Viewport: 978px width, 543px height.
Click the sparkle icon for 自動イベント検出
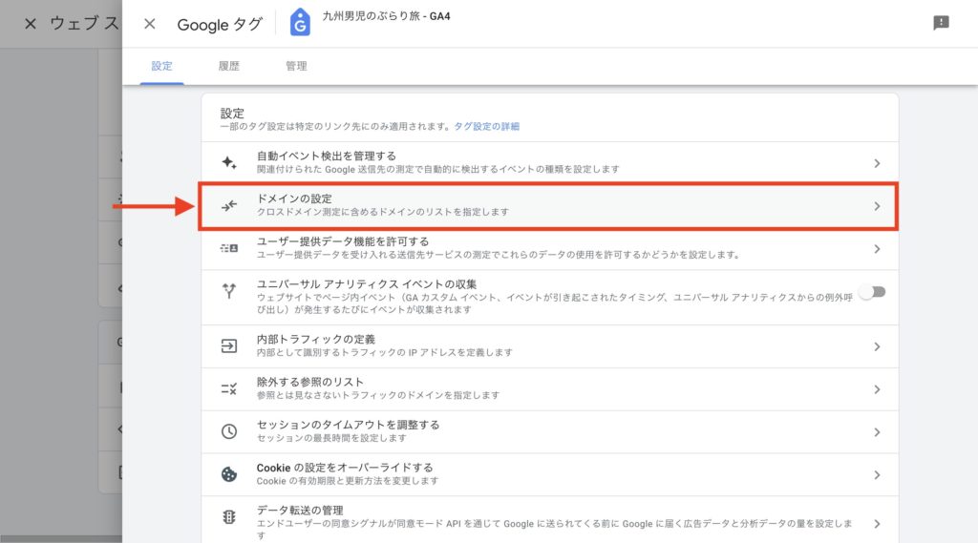pos(229,163)
